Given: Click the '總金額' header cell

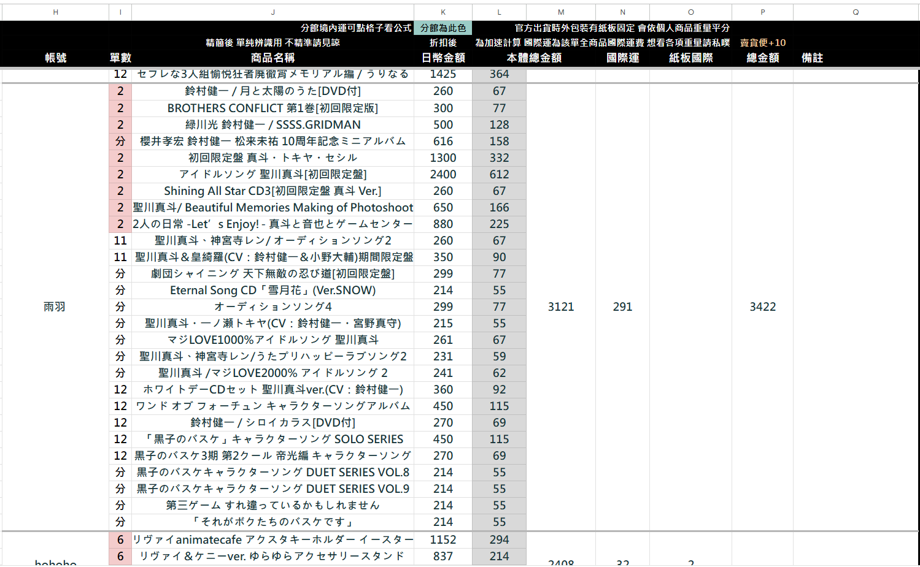Looking at the screenshot, I should point(763,58).
